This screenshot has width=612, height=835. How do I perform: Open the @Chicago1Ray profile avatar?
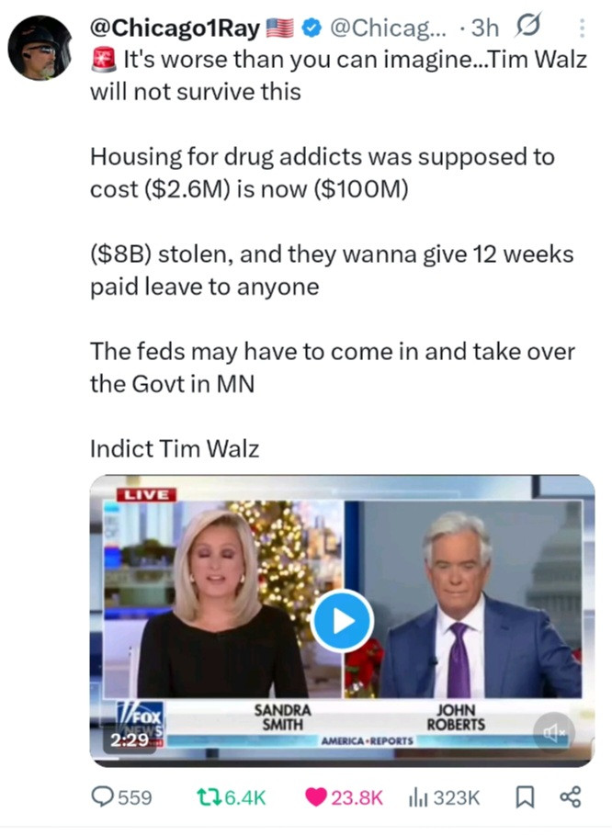pyautogui.click(x=40, y=48)
